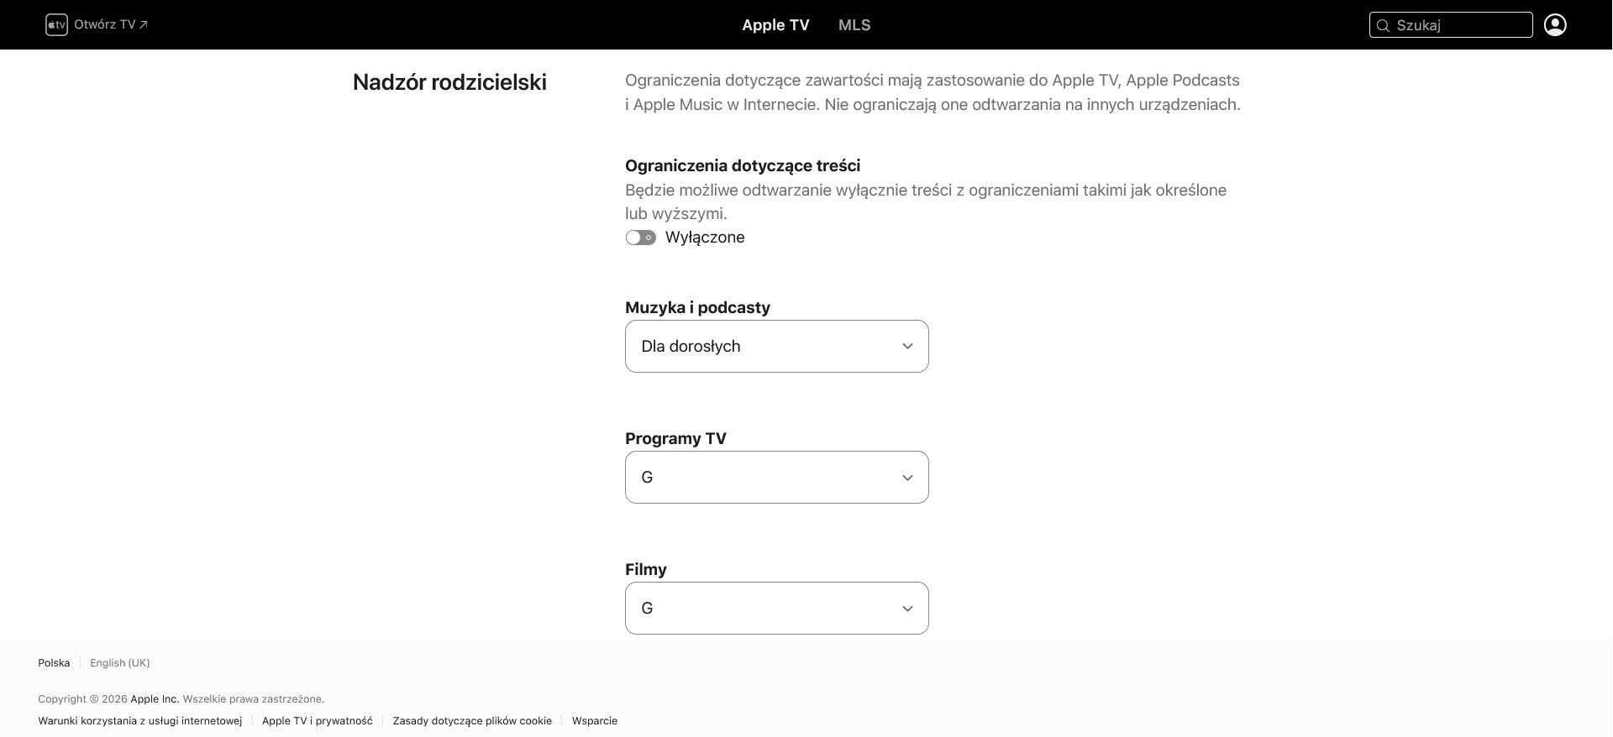
Task: Select English (UK) language link
Action: click(120, 663)
